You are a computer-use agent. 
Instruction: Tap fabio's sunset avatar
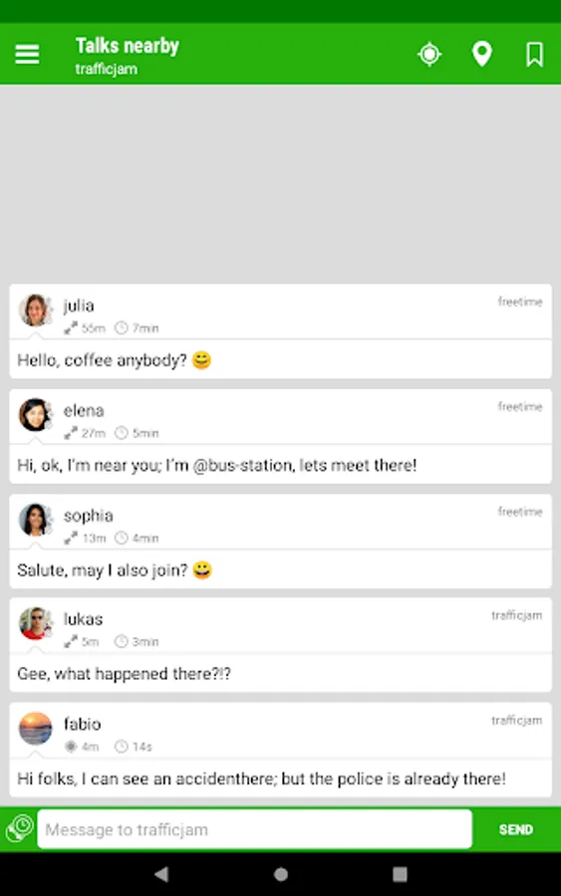(x=36, y=729)
